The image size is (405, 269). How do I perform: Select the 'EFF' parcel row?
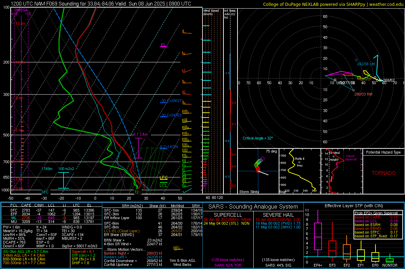pyautogui.click(x=51, y=214)
